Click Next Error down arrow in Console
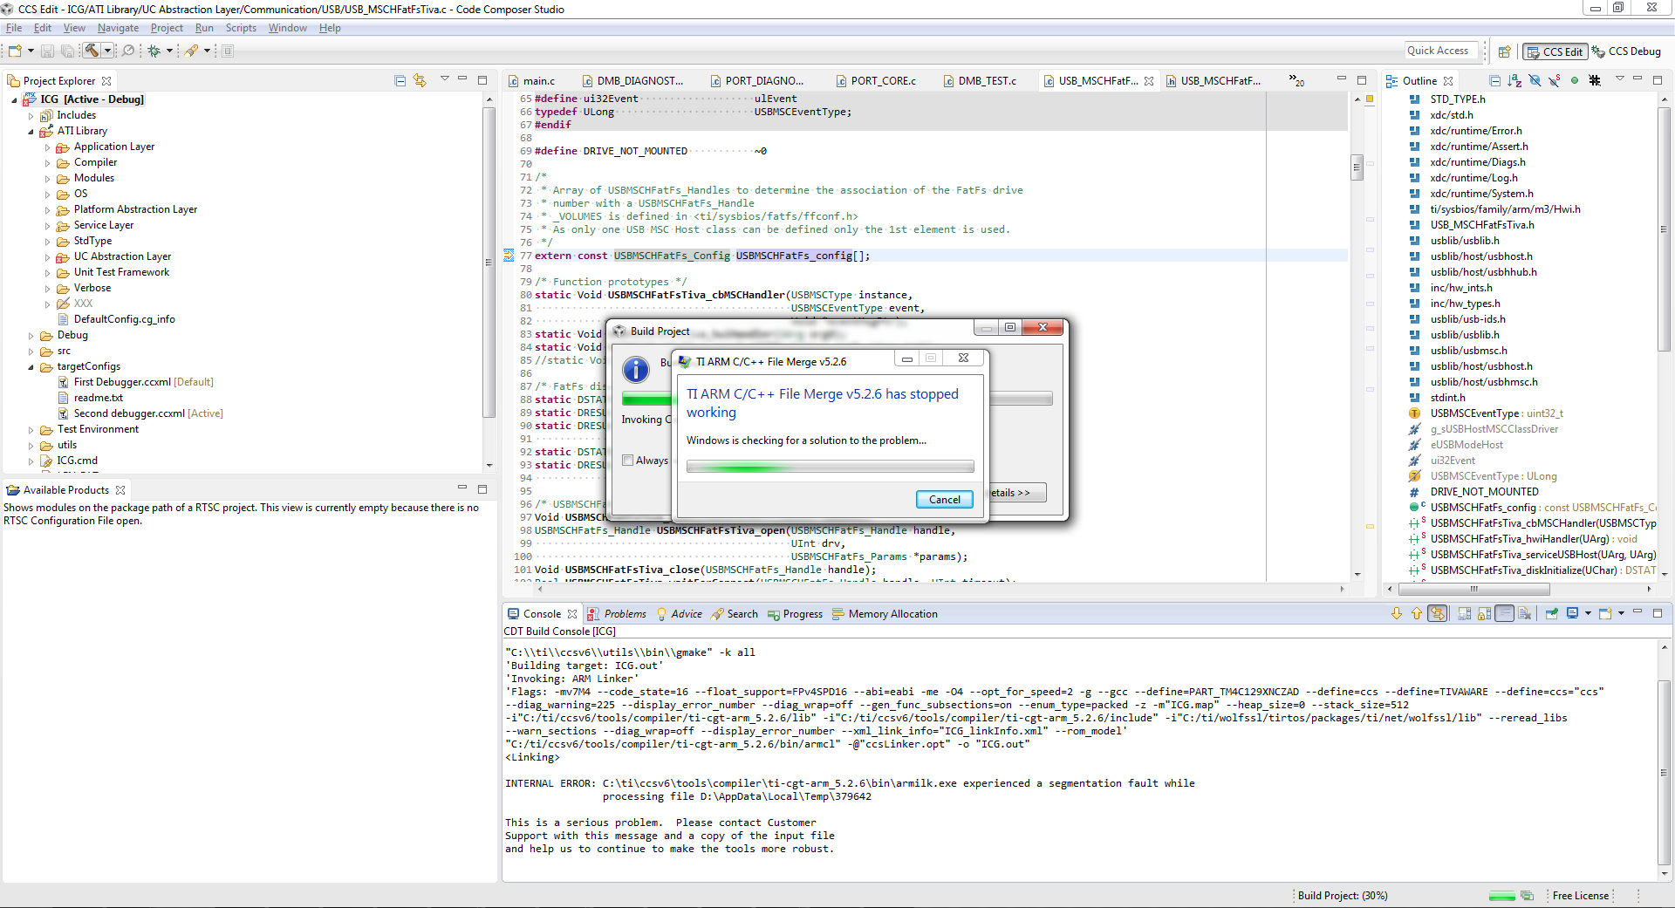The image size is (1675, 908). pos(1397,613)
